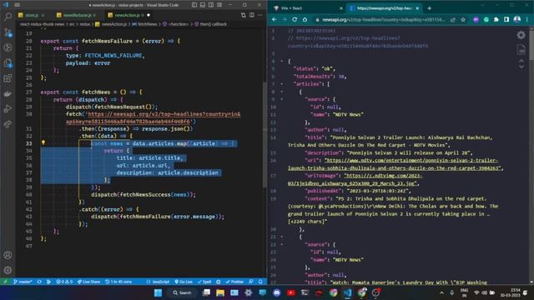
Task: Open the Manage gear in the VS Code activity bar
Action: (8, 270)
